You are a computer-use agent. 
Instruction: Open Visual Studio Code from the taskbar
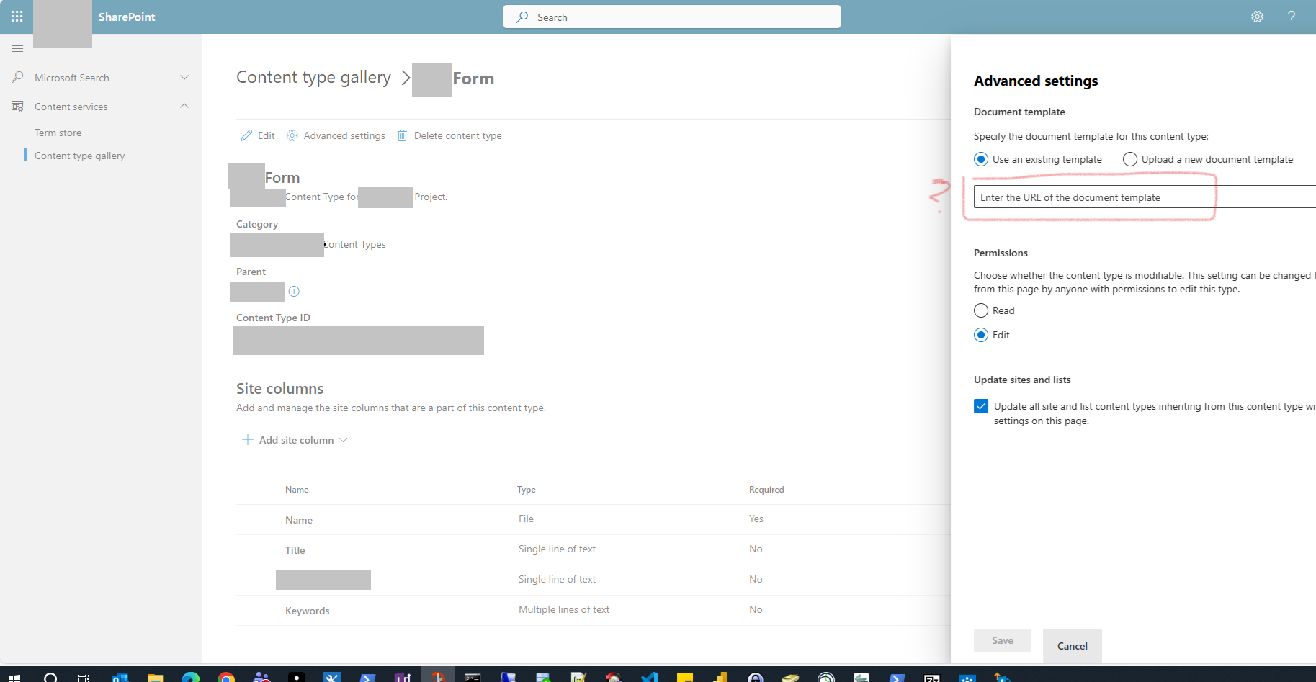(x=650, y=677)
